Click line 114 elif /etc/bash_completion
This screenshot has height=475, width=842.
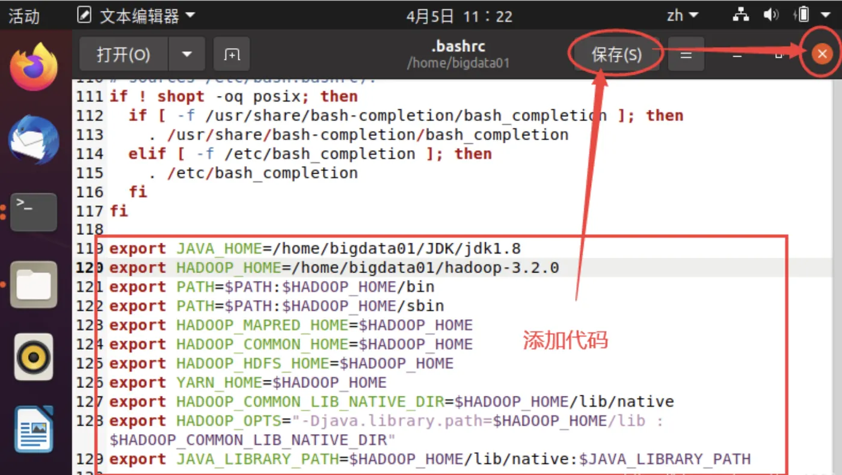[x=310, y=154]
